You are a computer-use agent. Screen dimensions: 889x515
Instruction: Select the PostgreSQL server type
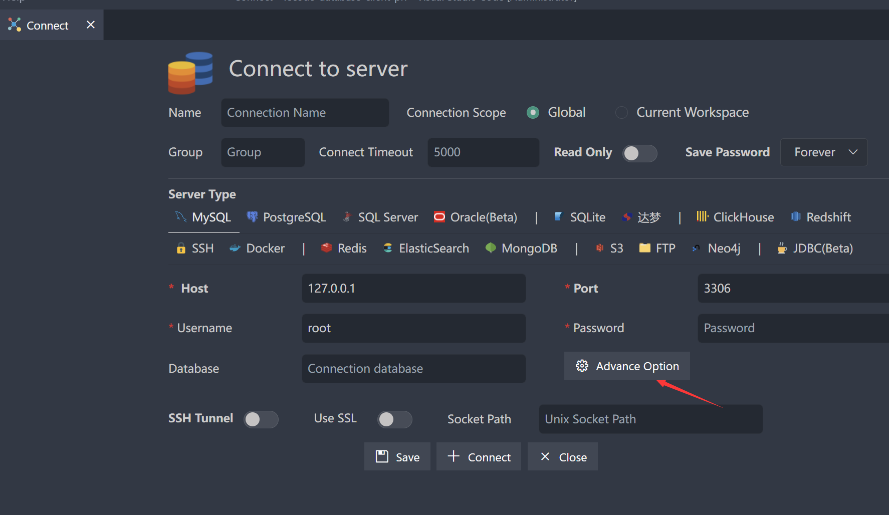coord(294,217)
